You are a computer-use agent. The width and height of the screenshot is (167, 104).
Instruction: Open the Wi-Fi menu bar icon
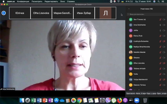coord(118,2)
